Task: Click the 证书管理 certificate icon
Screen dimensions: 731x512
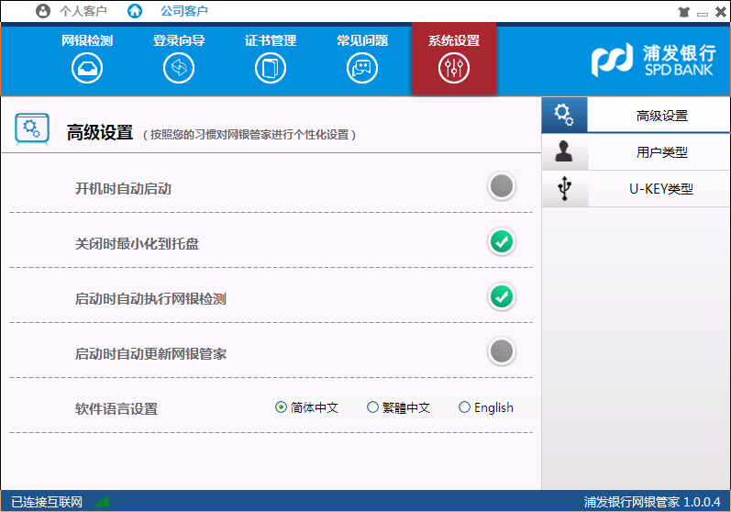Action: (x=271, y=68)
